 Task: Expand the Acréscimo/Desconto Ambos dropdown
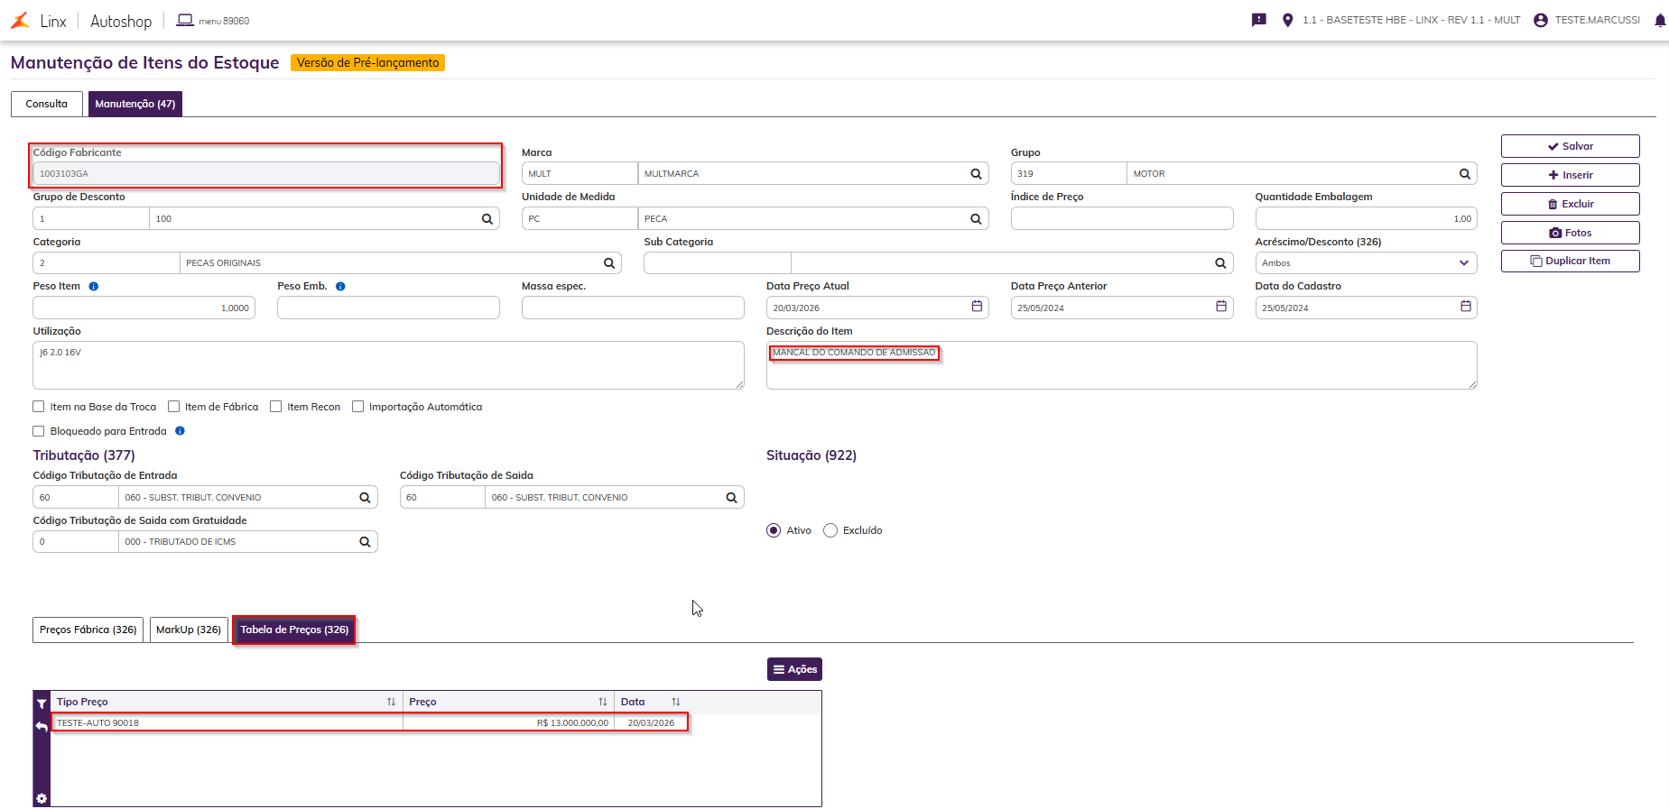pos(1366,263)
